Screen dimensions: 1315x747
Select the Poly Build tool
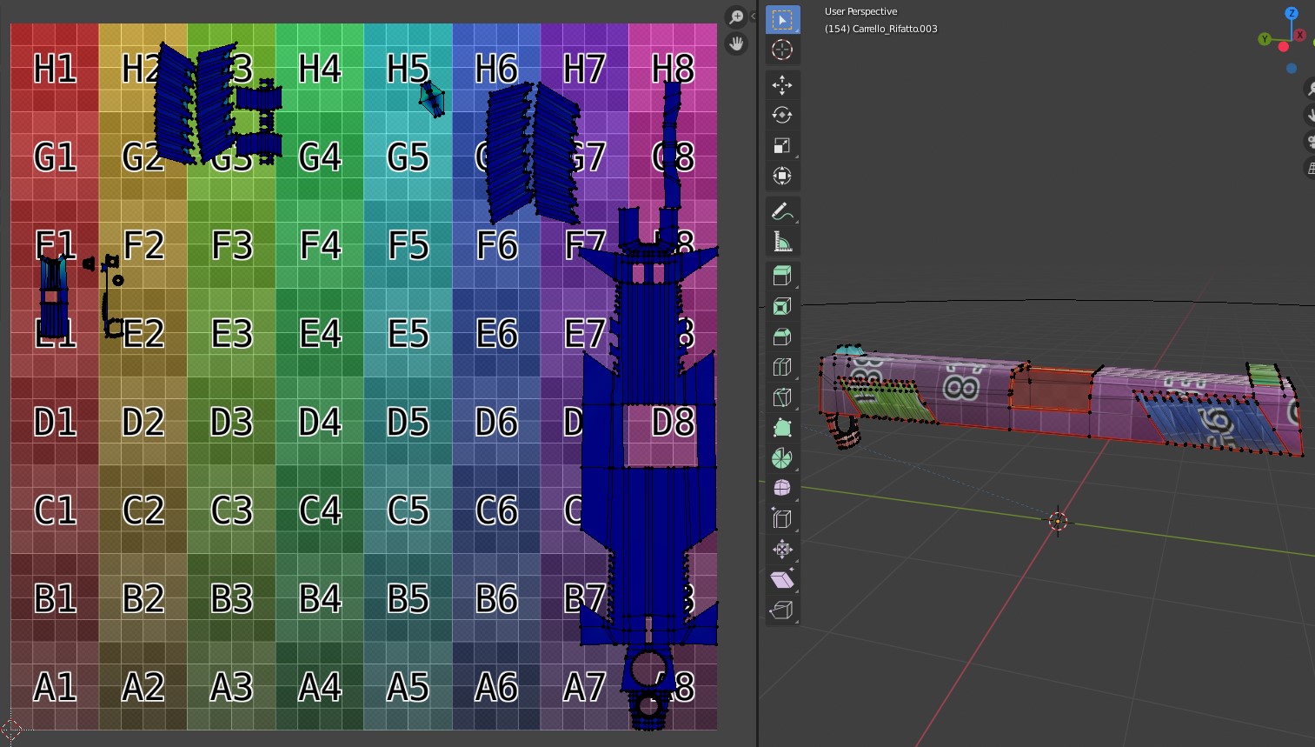coord(782,428)
